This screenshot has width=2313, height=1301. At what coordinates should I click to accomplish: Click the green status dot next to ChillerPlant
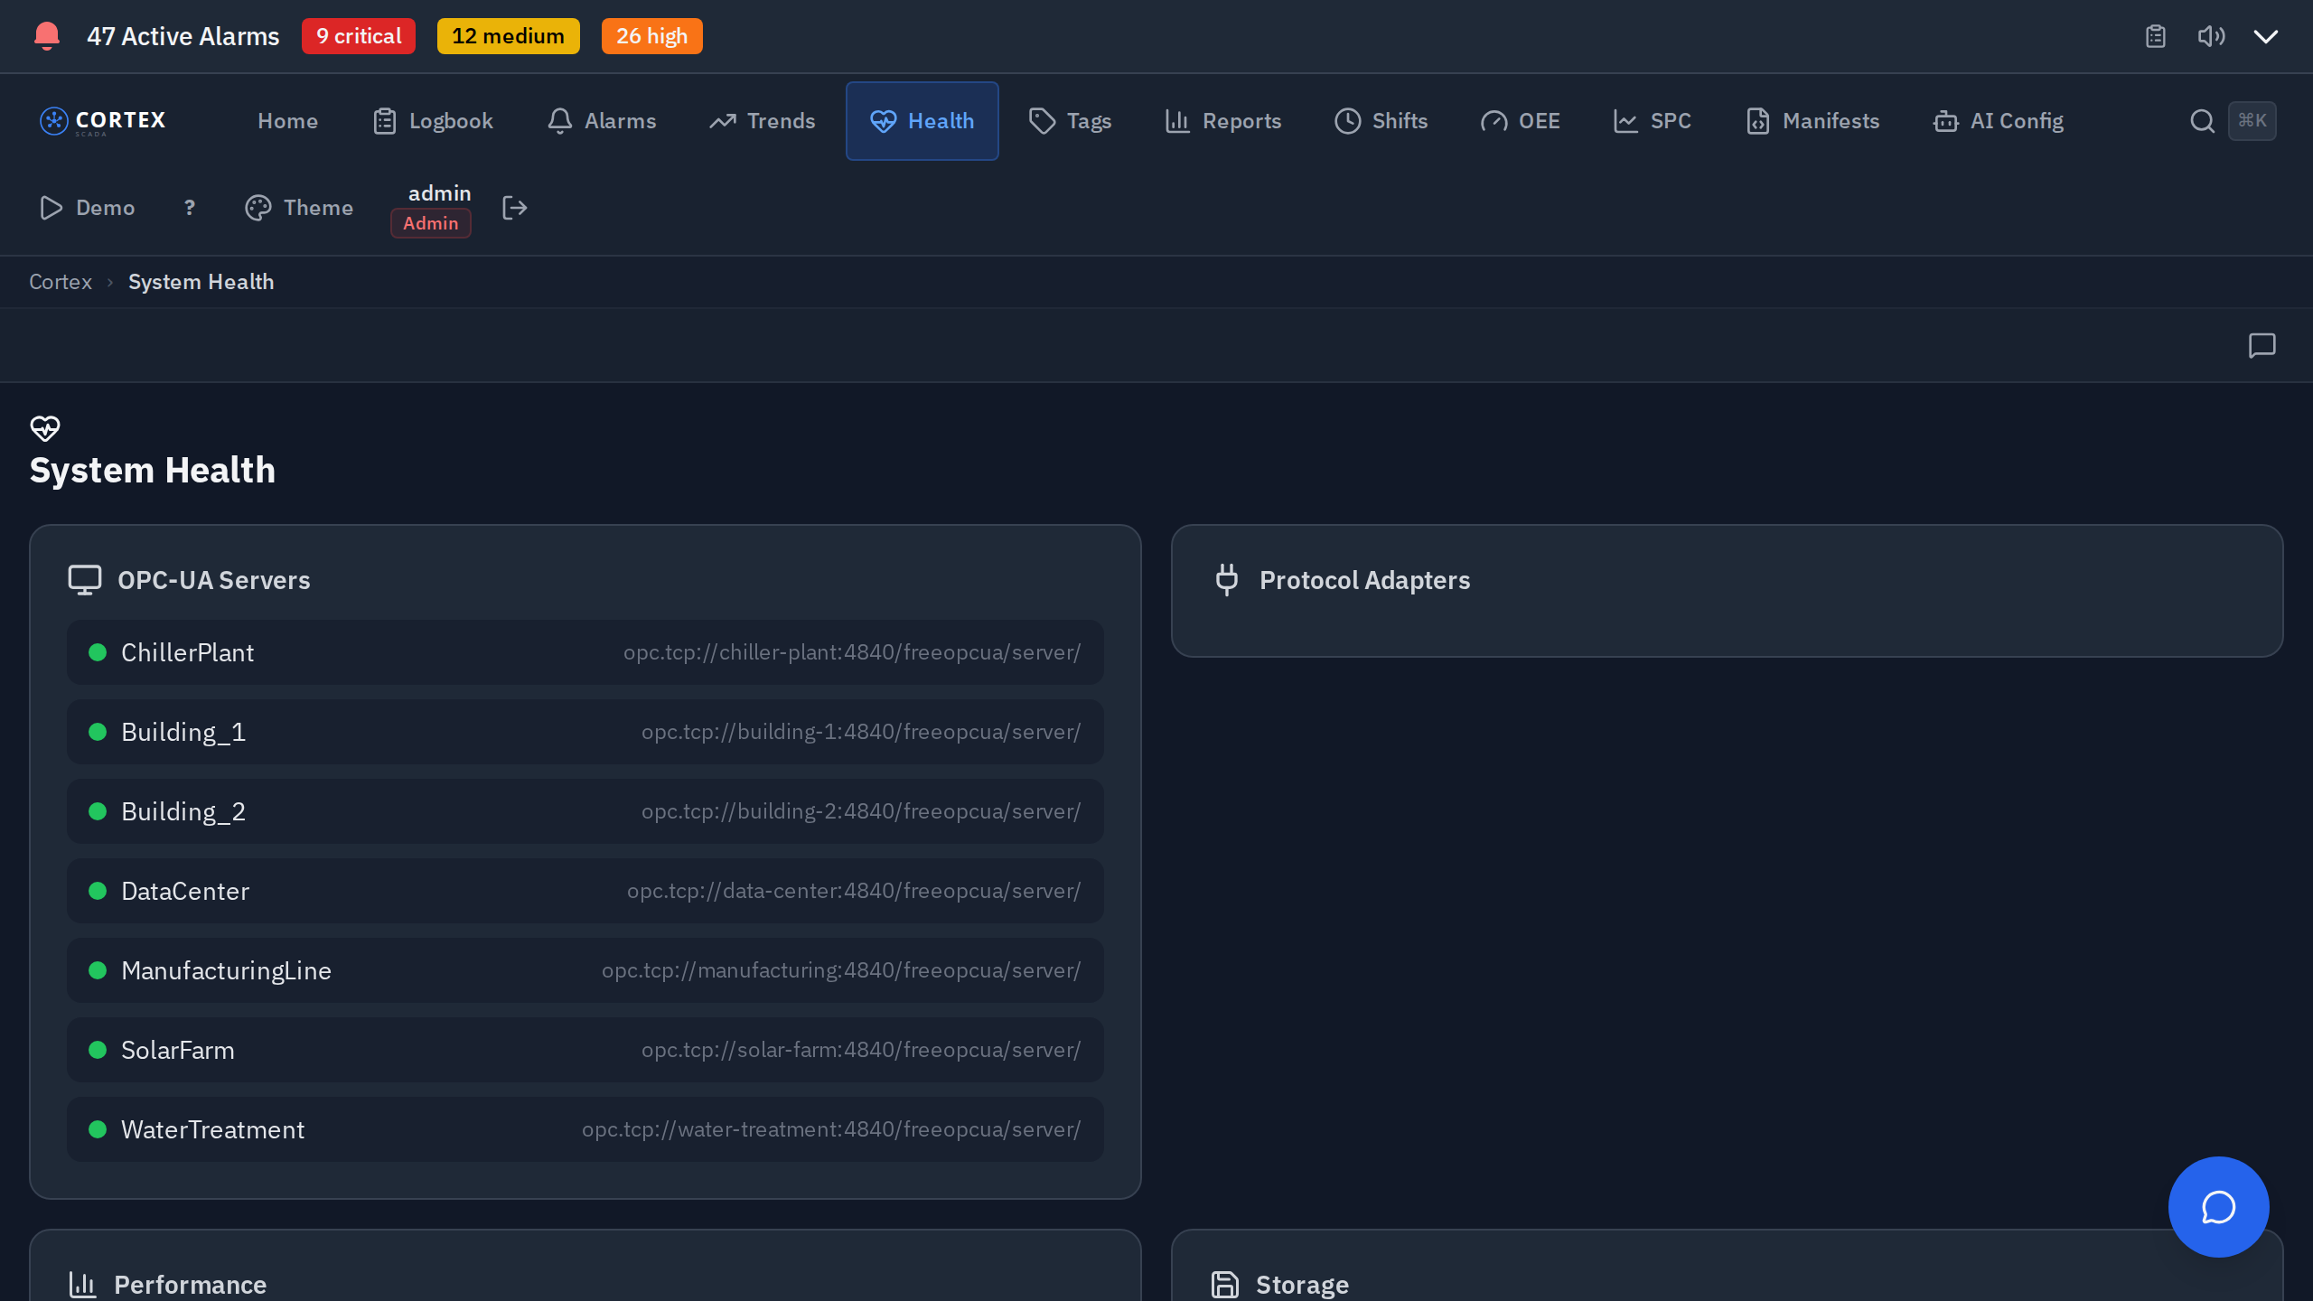pos(98,652)
